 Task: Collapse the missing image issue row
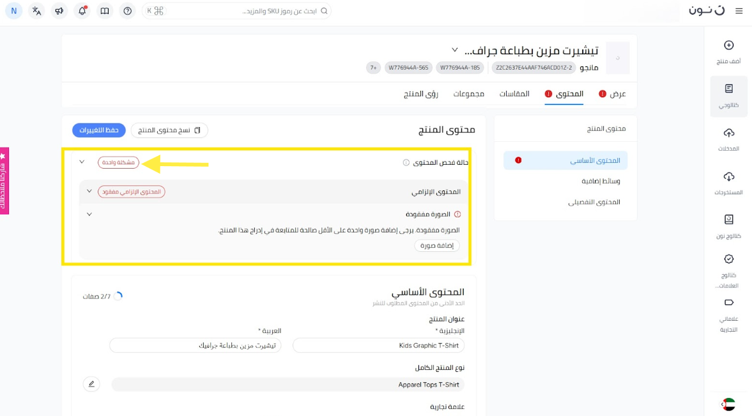click(x=89, y=214)
